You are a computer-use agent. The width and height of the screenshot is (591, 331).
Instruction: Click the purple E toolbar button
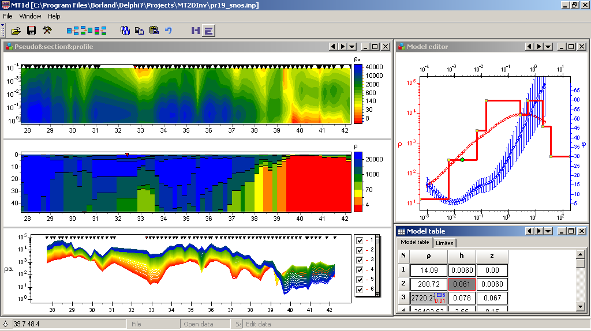209,31
